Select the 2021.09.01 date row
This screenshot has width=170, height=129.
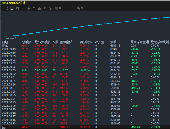click(x=9, y=77)
